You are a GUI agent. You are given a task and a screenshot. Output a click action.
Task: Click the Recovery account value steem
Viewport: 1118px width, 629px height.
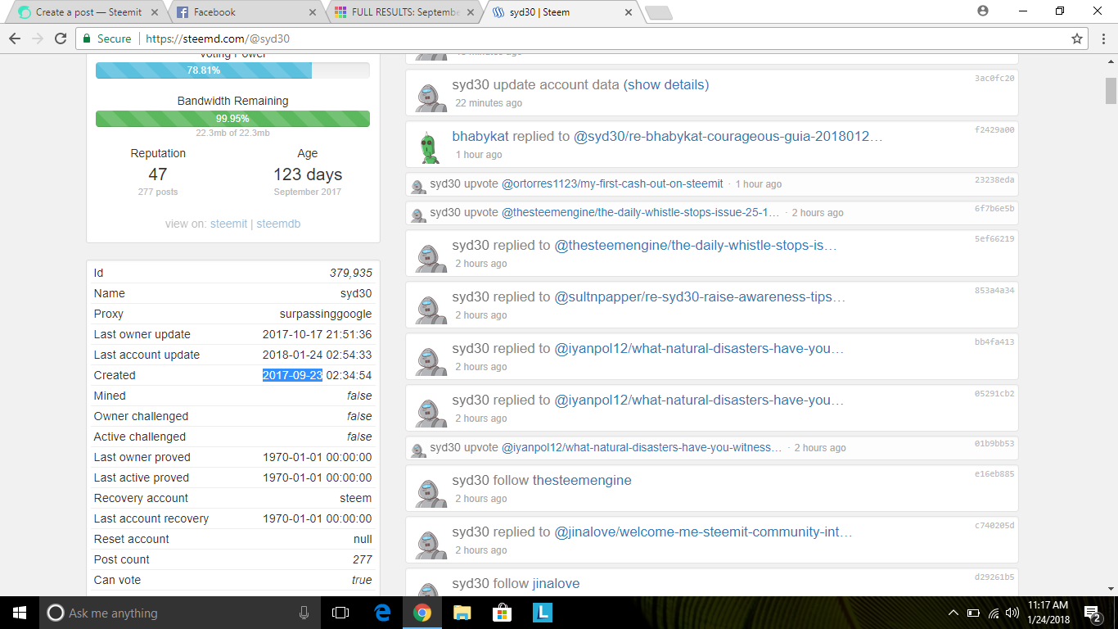click(x=356, y=498)
